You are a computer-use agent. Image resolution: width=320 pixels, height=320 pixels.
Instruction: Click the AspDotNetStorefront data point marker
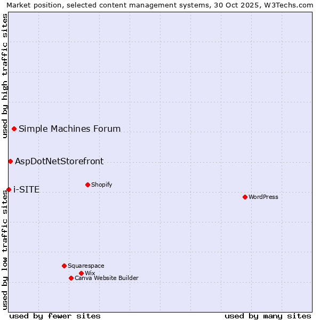pyautogui.click(x=10, y=161)
